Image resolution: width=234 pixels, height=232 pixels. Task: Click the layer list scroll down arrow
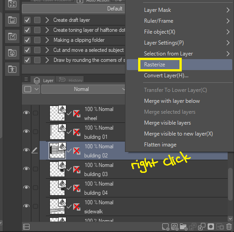click(230, 219)
